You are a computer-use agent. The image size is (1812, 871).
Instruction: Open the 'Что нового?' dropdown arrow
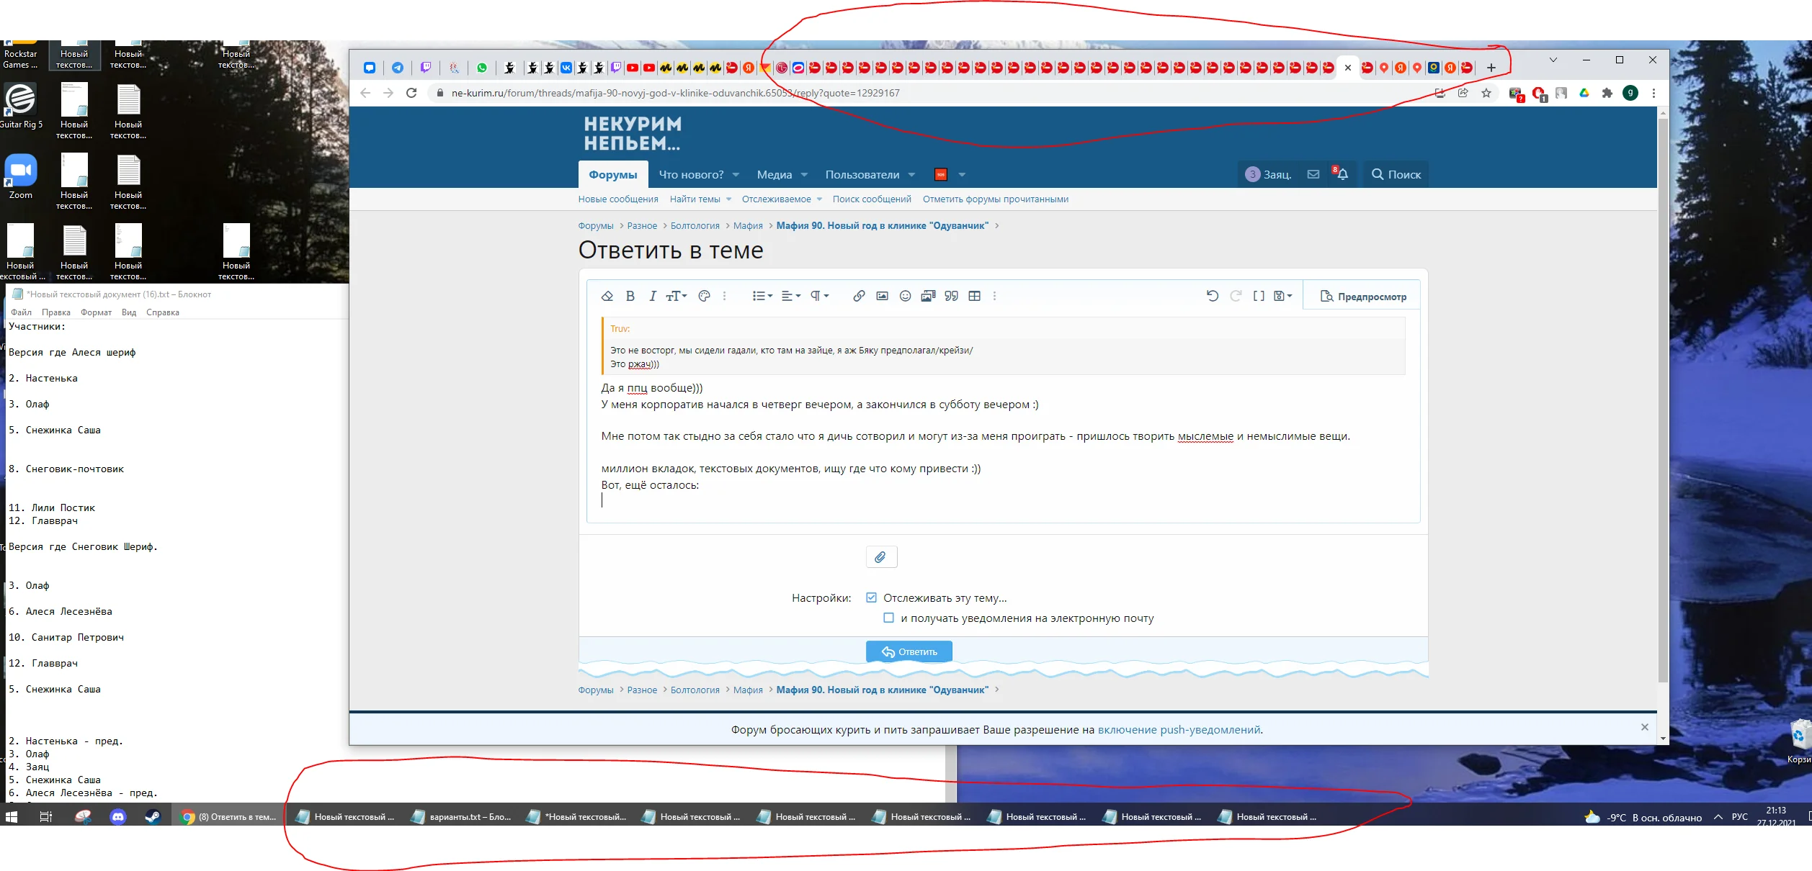[x=736, y=175]
